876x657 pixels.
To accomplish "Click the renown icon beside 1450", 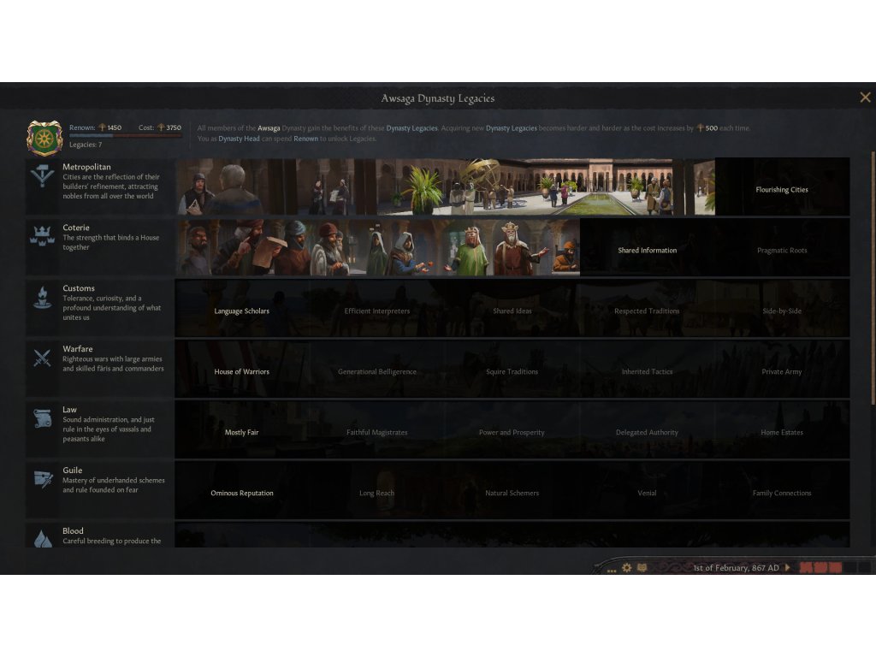I will pos(103,127).
